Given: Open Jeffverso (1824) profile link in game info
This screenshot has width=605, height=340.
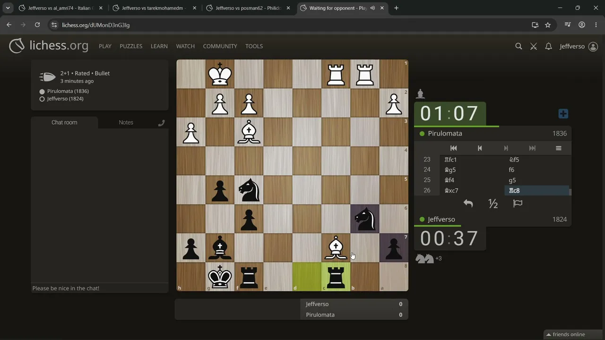Looking at the screenshot, I should 66,99.
